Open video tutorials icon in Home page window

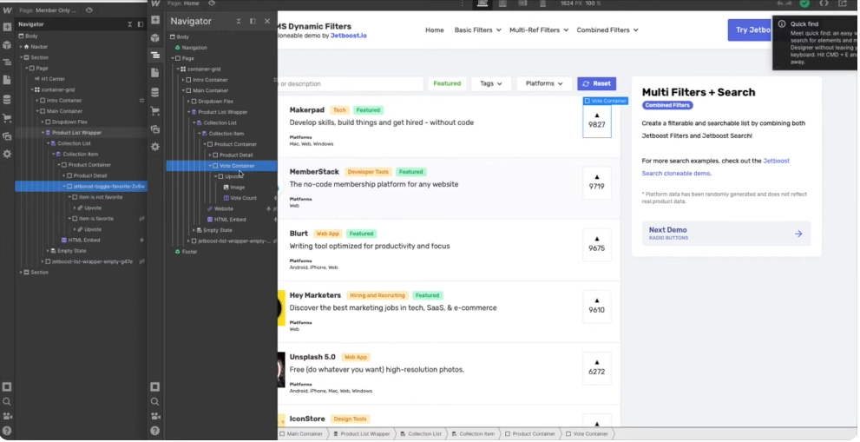[x=155, y=416]
